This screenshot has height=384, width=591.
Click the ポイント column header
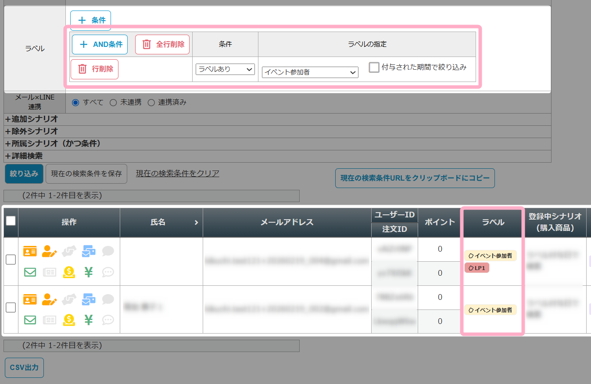pyautogui.click(x=440, y=222)
